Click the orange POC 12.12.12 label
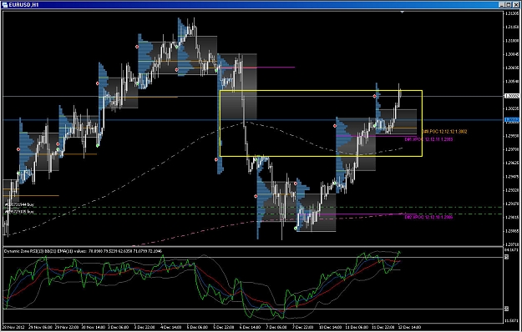 point(445,132)
